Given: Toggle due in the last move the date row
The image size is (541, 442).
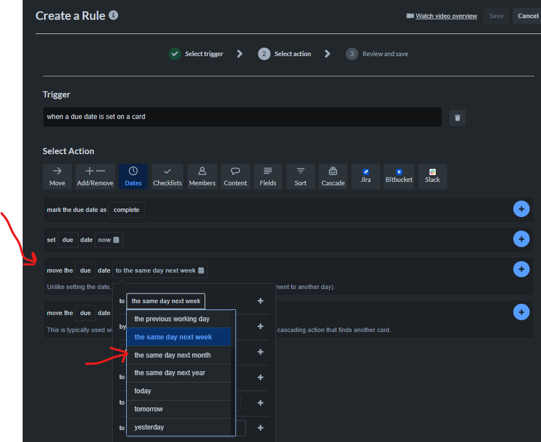Looking at the screenshot, I should pos(85,313).
